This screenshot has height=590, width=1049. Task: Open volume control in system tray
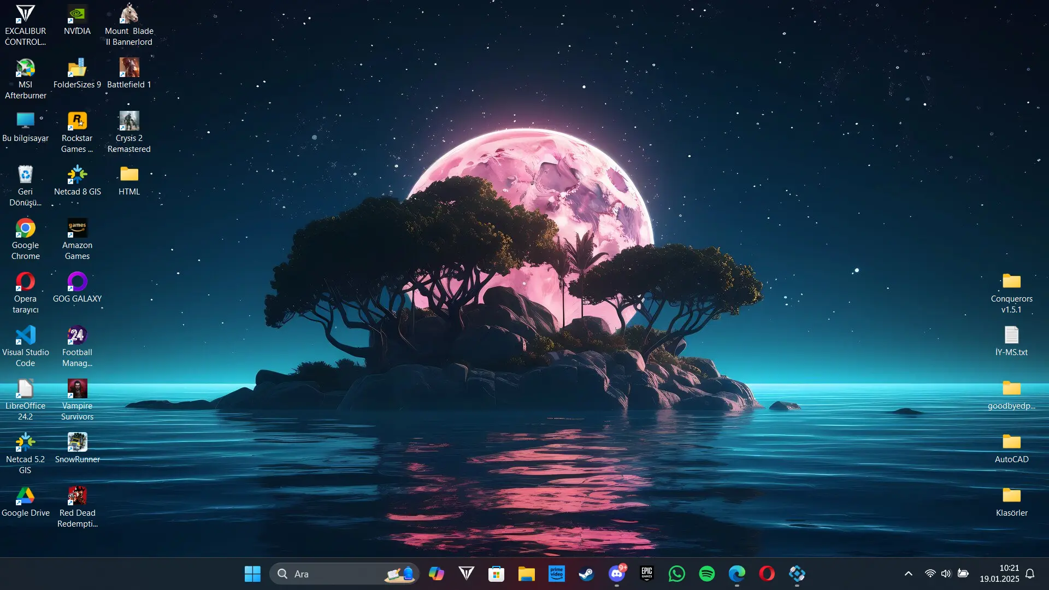[x=946, y=574]
